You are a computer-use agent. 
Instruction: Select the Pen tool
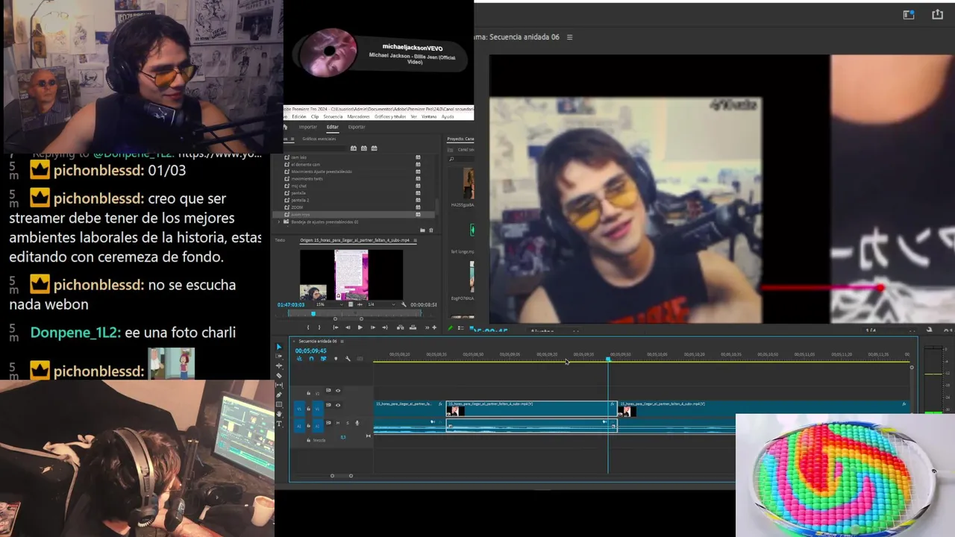tap(279, 395)
